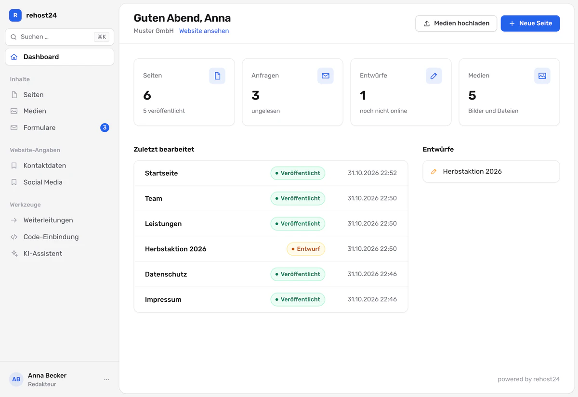This screenshot has width=578, height=397.
Task: Open Formulare in the sidebar
Action: click(60, 128)
